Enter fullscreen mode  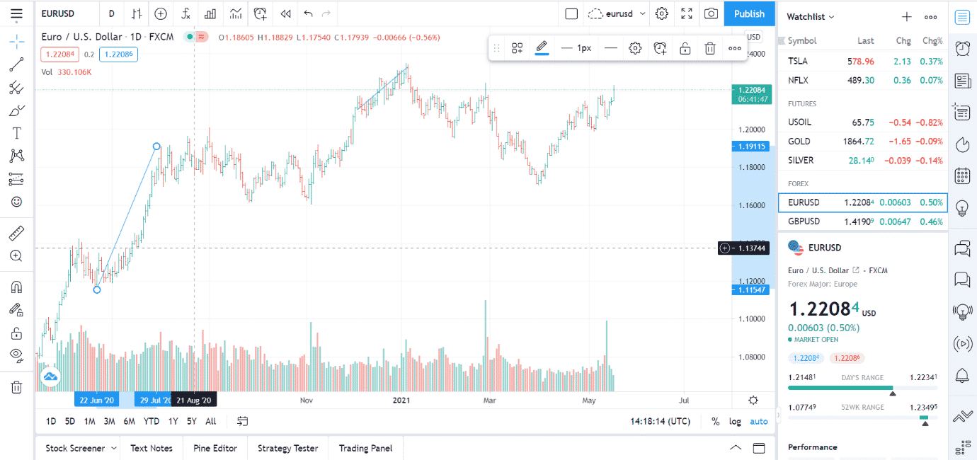click(687, 13)
